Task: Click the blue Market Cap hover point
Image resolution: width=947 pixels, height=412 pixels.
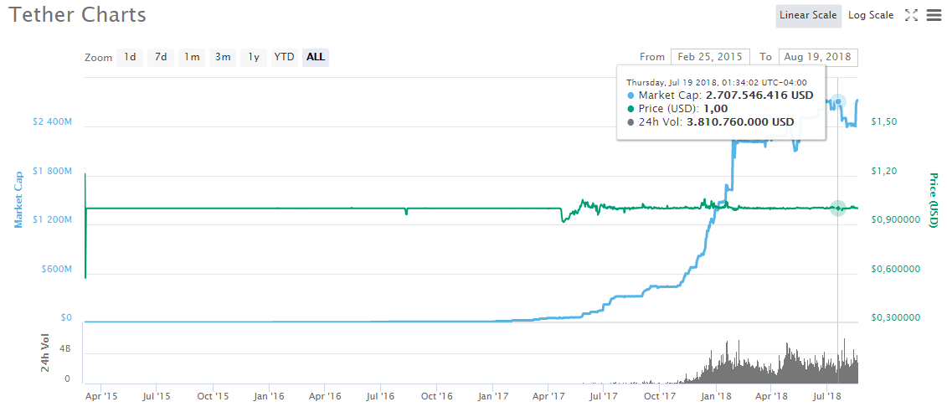Action: pos(837,101)
